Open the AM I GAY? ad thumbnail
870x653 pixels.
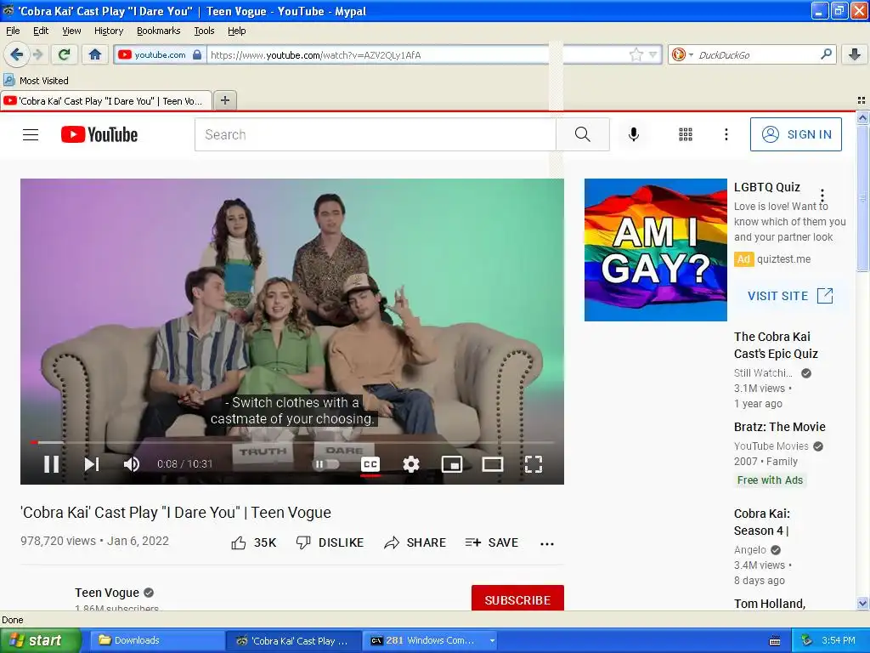(x=656, y=250)
